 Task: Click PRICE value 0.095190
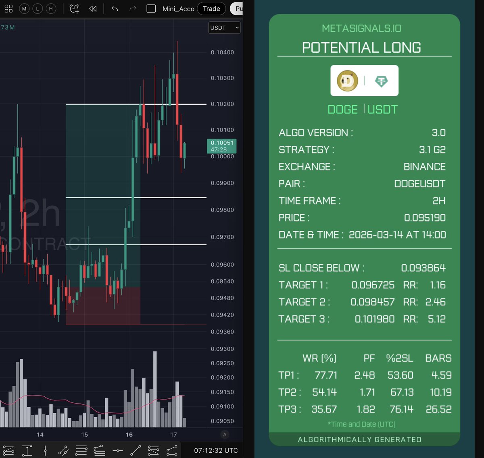(425, 218)
